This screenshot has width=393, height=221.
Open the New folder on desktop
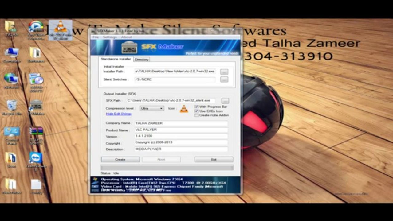tap(11, 187)
